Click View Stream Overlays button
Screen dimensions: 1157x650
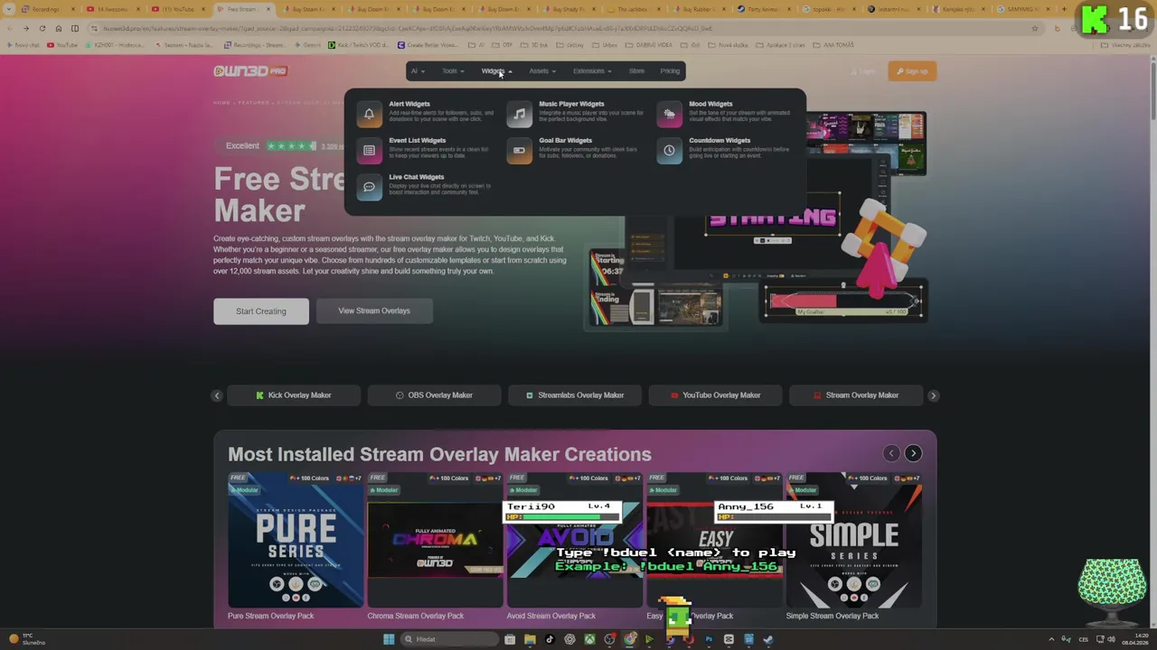coord(374,311)
